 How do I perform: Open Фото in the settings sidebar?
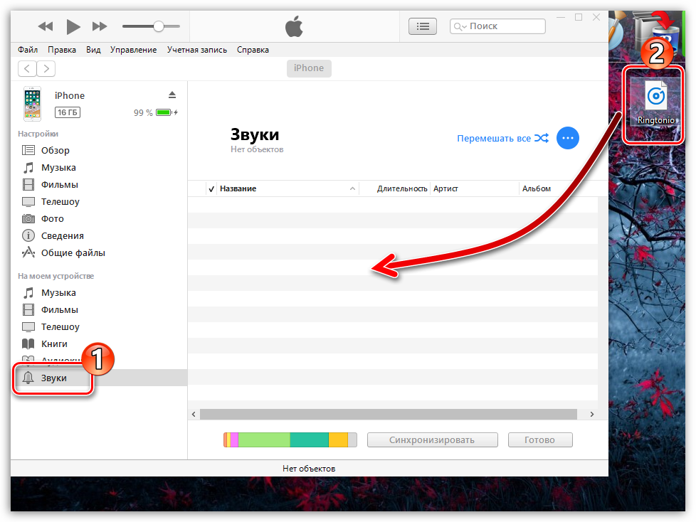pyautogui.click(x=52, y=218)
